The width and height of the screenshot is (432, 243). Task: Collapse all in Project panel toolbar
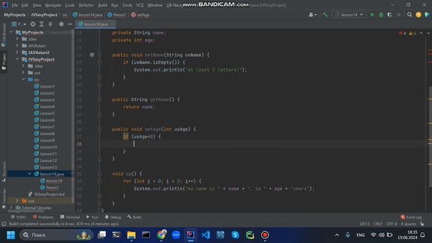click(x=51, y=24)
